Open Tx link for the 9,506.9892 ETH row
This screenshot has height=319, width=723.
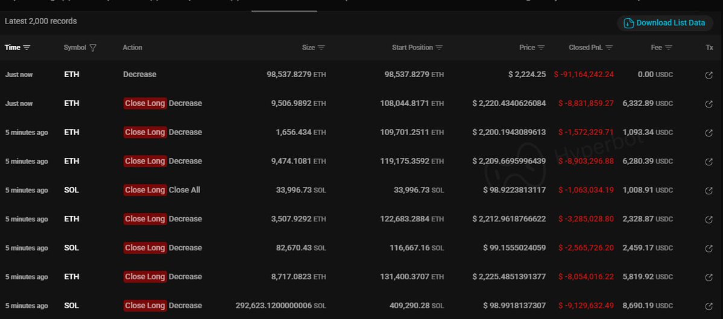click(709, 104)
